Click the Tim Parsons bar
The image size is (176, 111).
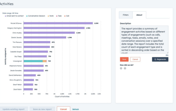coord(37,42)
